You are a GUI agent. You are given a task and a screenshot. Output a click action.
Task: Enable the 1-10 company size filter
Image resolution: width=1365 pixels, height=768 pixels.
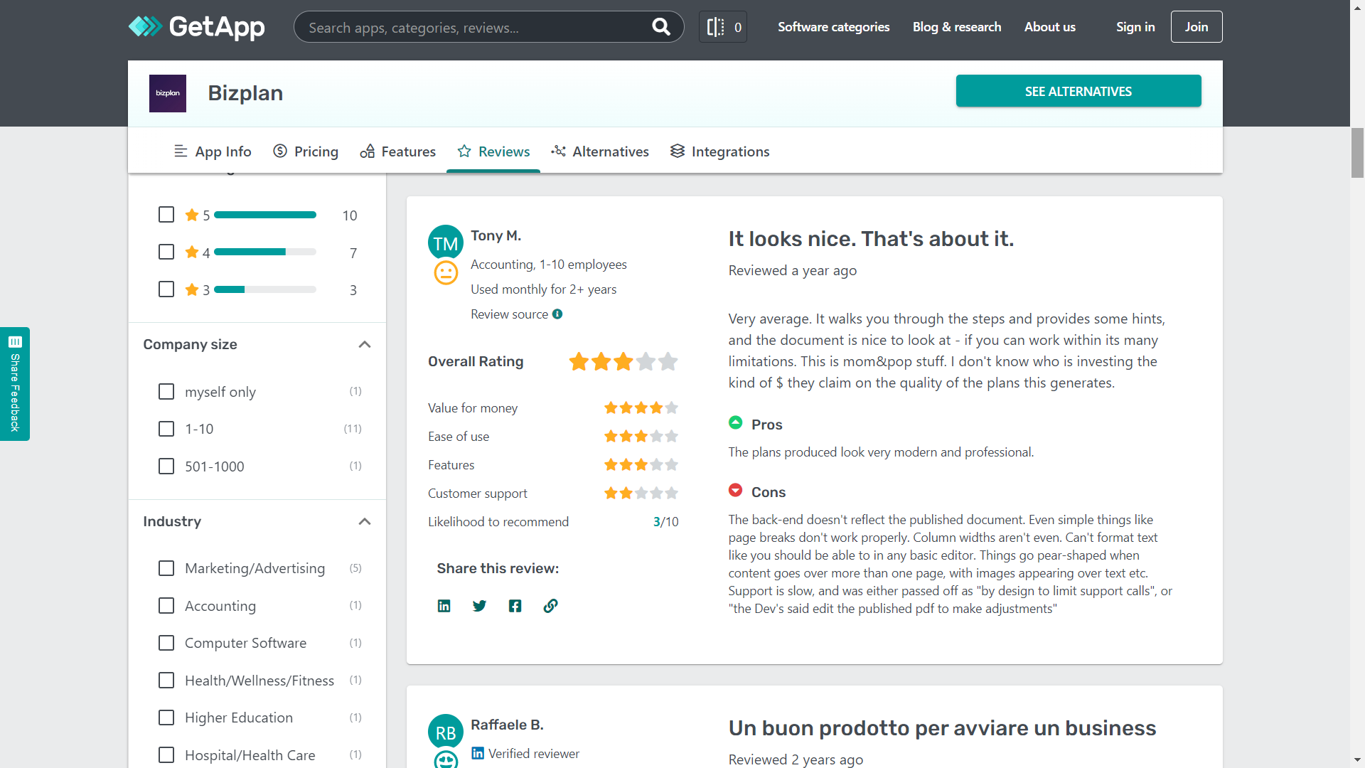pyautogui.click(x=166, y=429)
